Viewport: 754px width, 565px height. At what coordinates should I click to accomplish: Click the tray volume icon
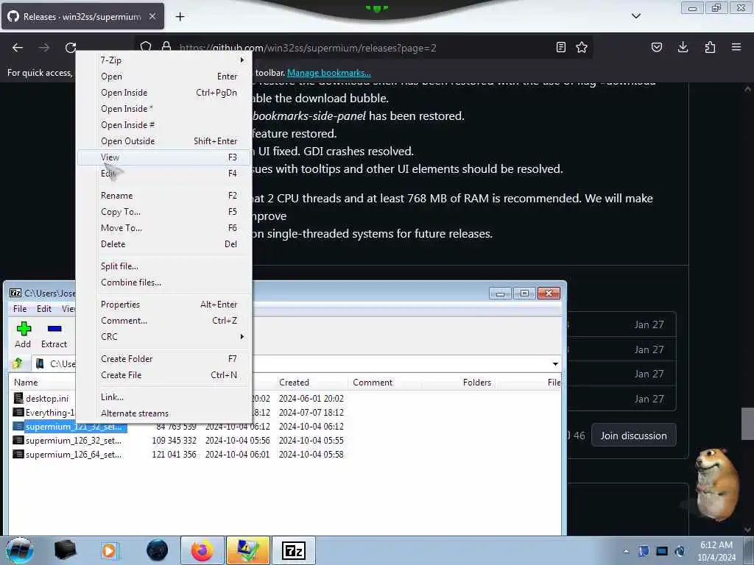(x=680, y=551)
